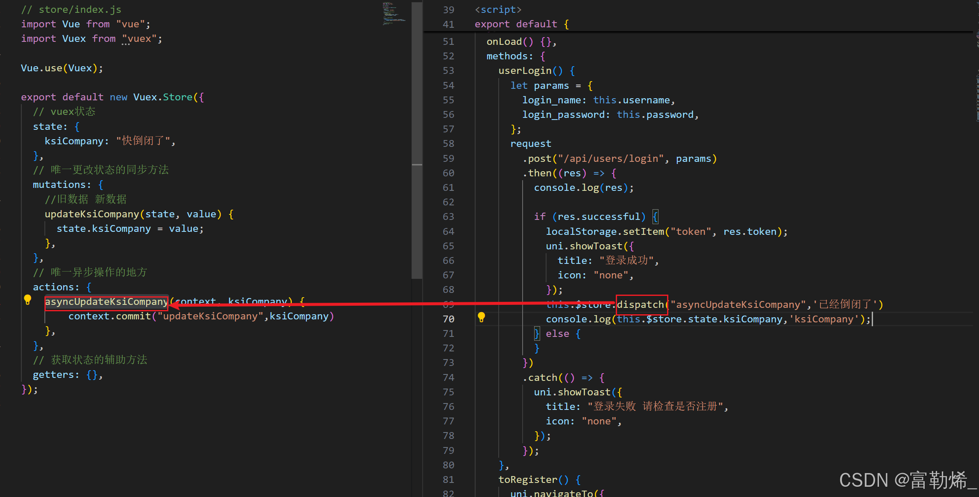
Task: Click the userLogin method declaration on line 53
Action: pyautogui.click(x=525, y=70)
